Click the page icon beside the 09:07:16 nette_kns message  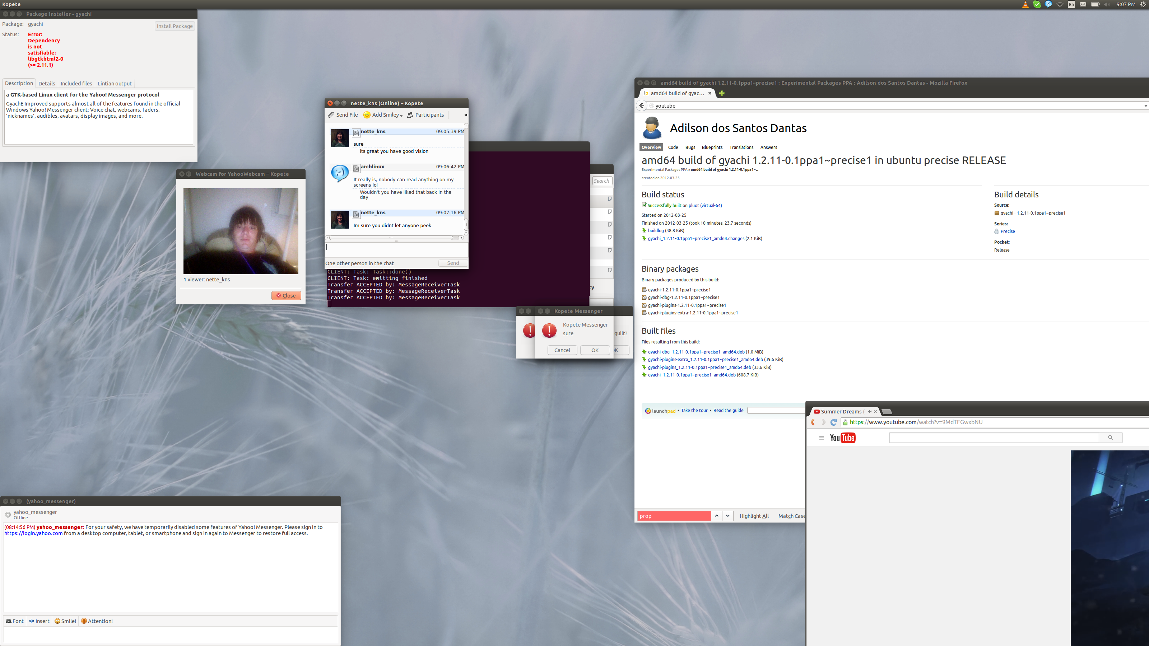click(x=356, y=214)
